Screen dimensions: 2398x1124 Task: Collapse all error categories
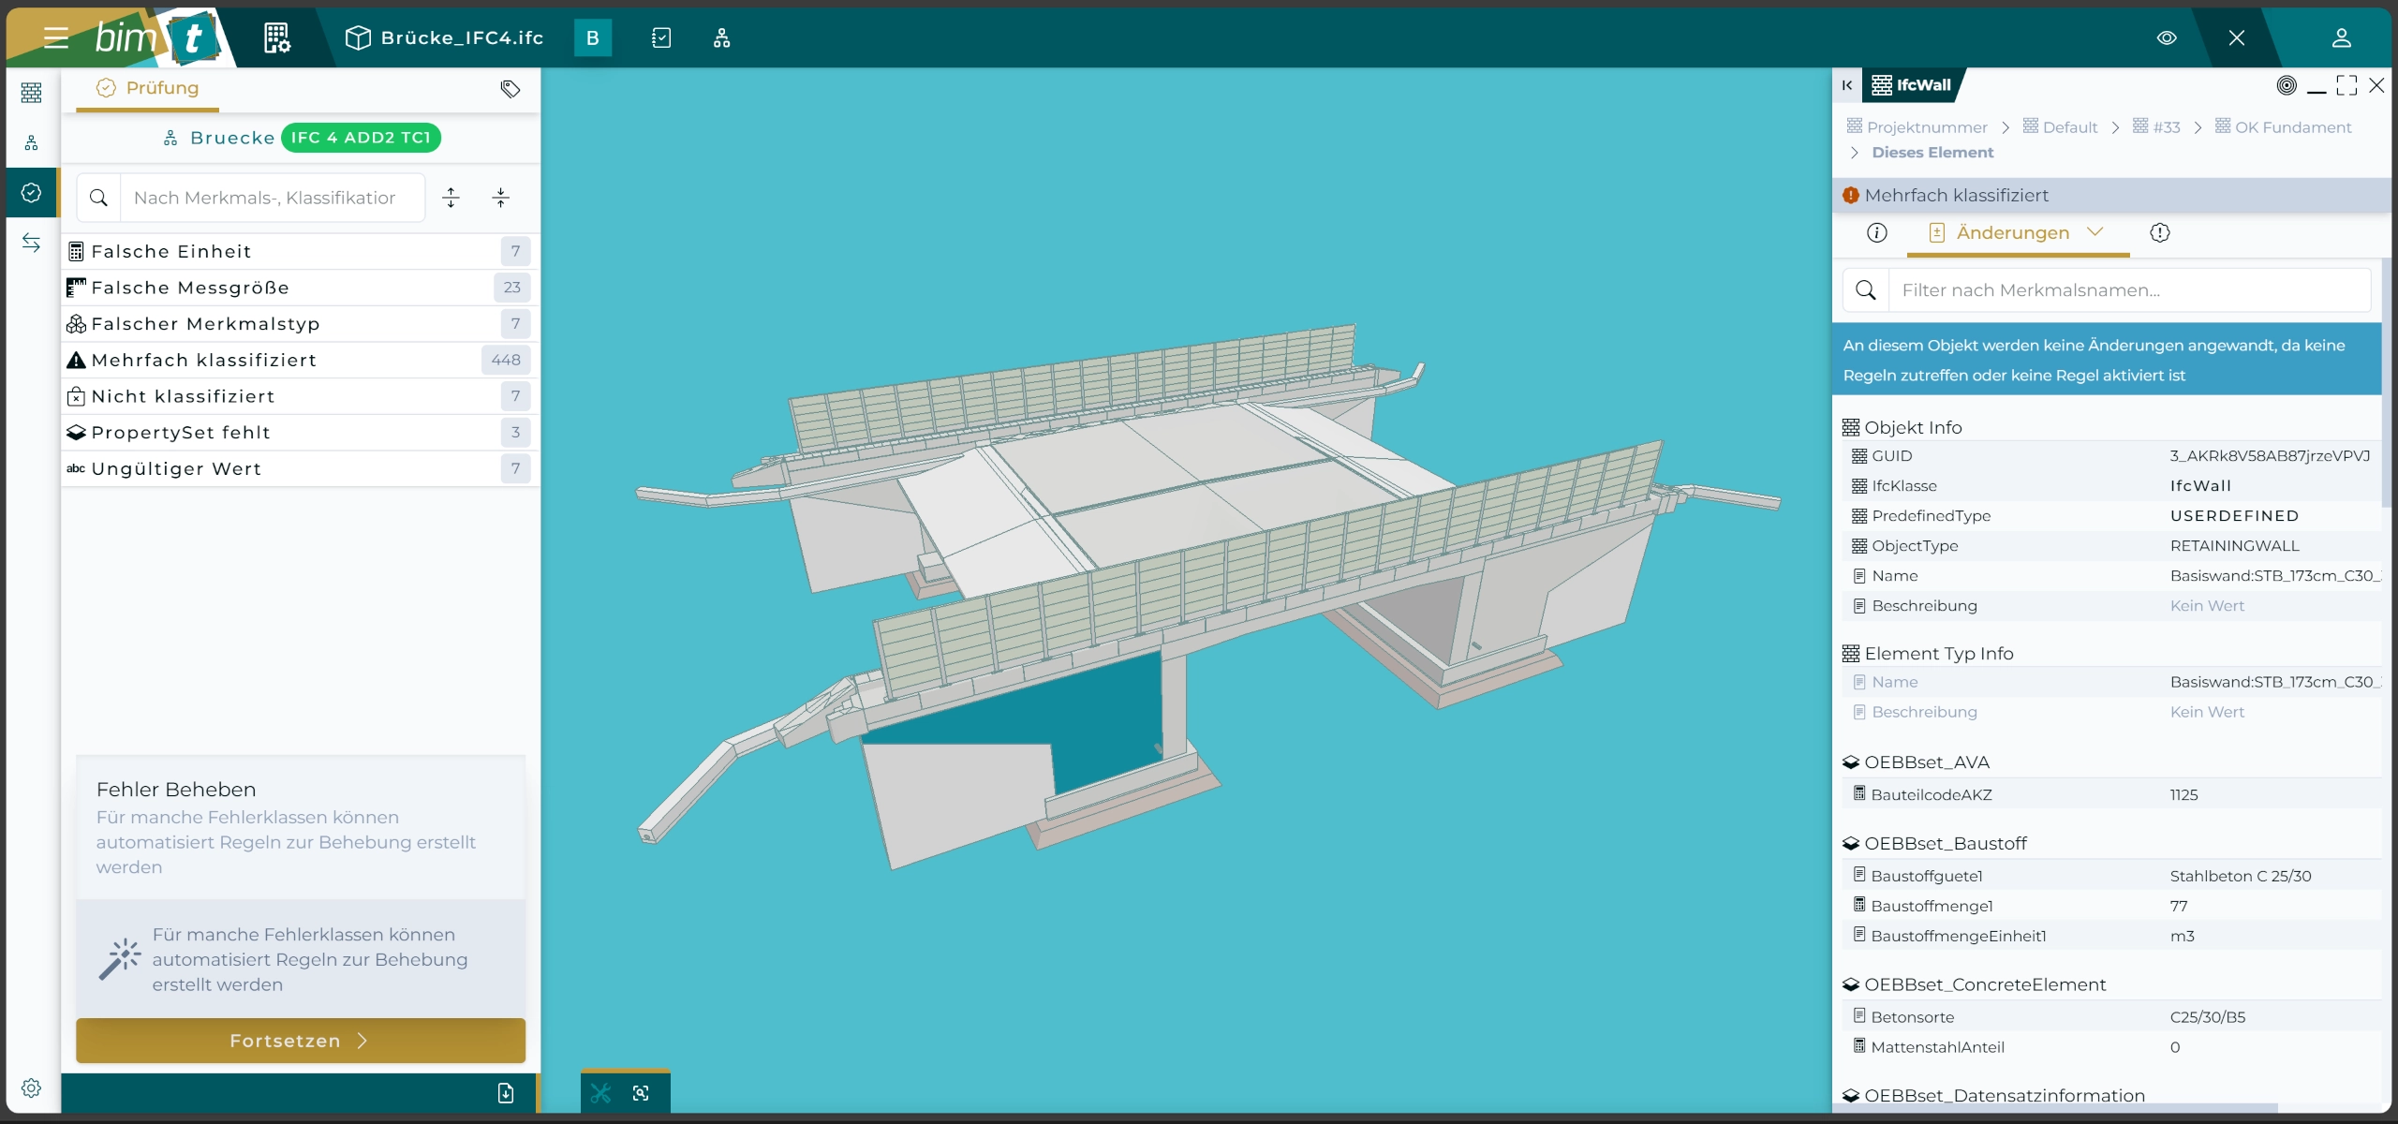click(x=501, y=198)
